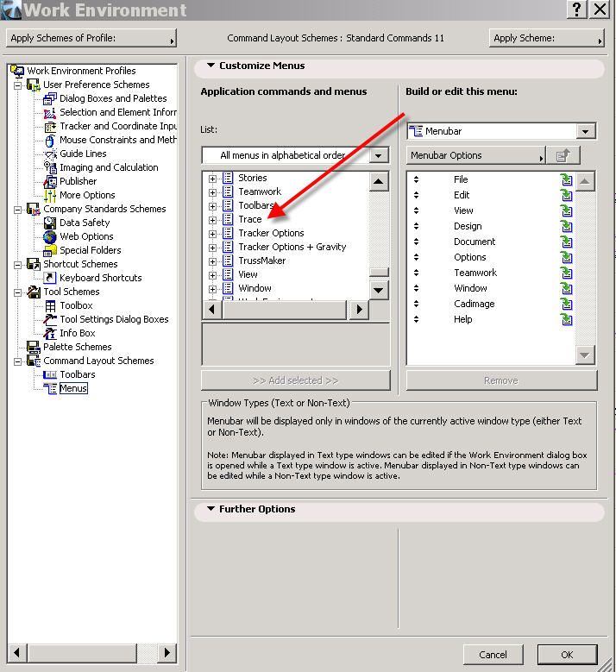616x672 pixels.
Task: Click the Mouse Constraints icon
Action: tap(50, 140)
